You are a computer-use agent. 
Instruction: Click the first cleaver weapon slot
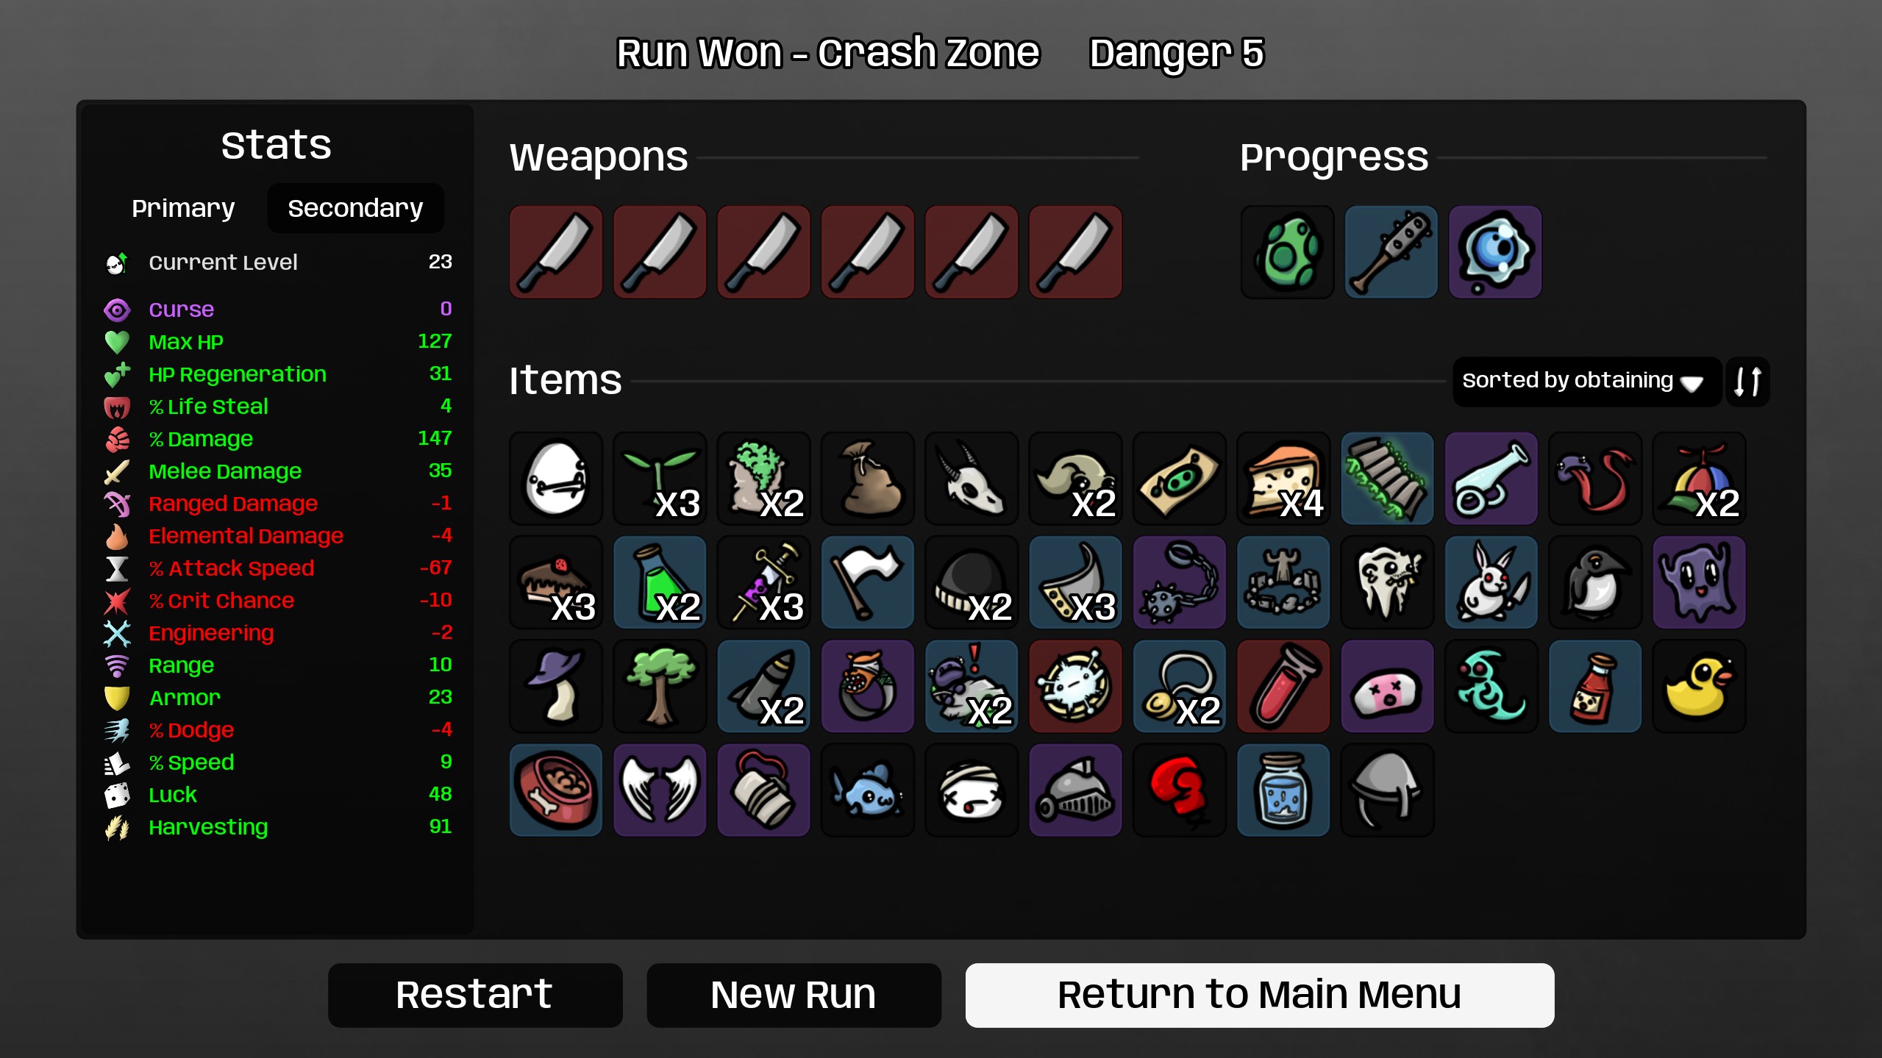pyautogui.click(x=556, y=252)
